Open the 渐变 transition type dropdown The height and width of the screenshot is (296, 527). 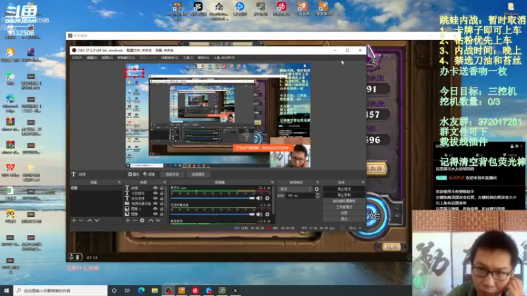[295, 189]
